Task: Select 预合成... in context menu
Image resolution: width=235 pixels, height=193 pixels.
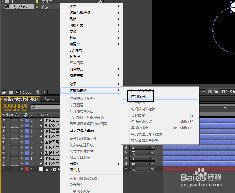Action: point(91,170)
